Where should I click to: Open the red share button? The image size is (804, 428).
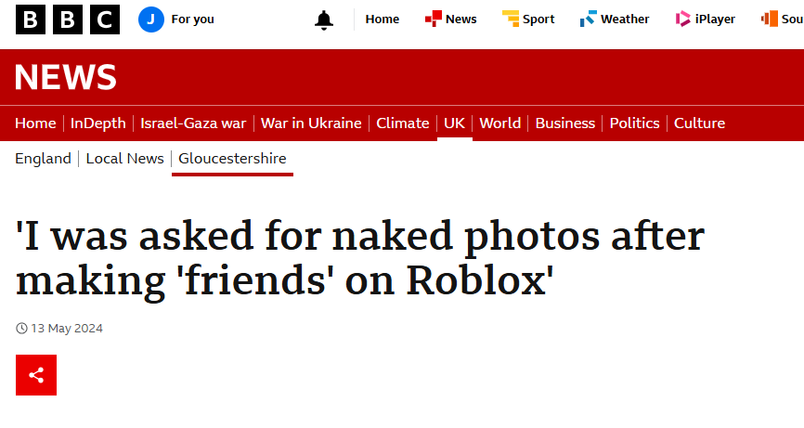tap(36, 375)
